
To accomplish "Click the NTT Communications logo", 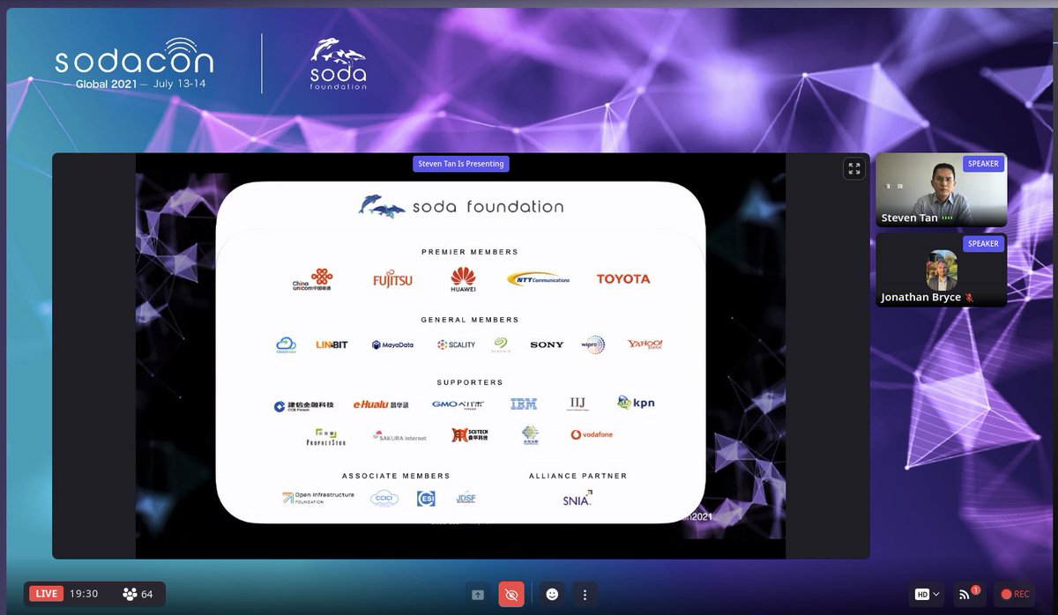I will (538, 278).
